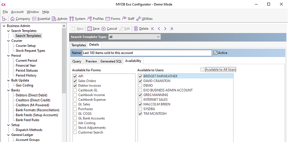Collapse the Banks tree section
This screenshot has width=288, height=142.
click(8, 90)
